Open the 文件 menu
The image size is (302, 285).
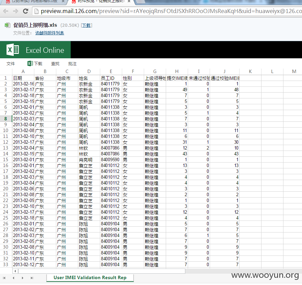point(11,64)
